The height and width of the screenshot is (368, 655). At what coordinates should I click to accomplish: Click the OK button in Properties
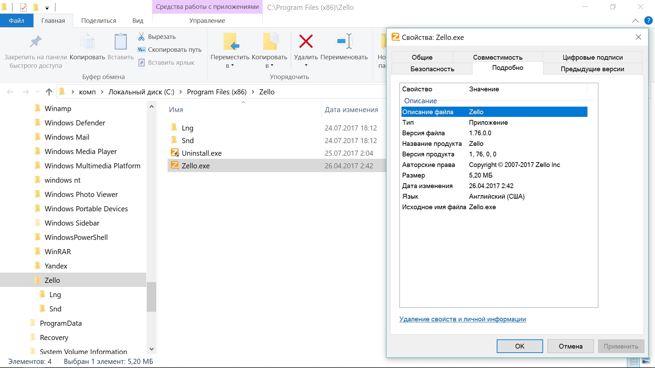[520, 346]
